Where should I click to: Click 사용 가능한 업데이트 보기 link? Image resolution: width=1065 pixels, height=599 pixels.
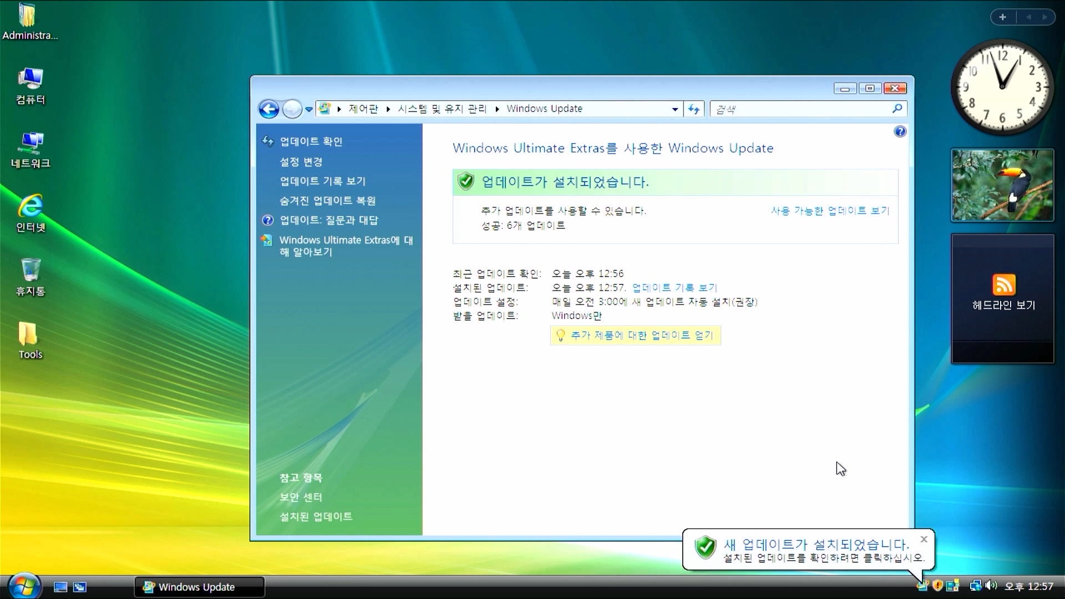coord(829,211)
